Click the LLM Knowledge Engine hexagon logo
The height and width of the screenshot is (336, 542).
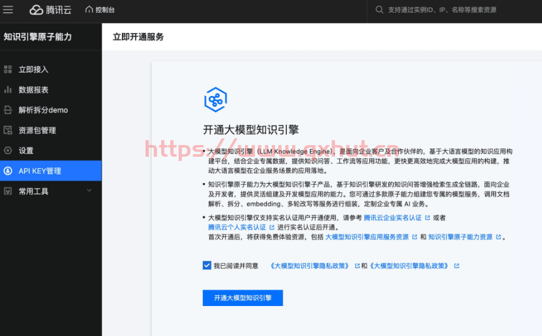coord(216,99)
